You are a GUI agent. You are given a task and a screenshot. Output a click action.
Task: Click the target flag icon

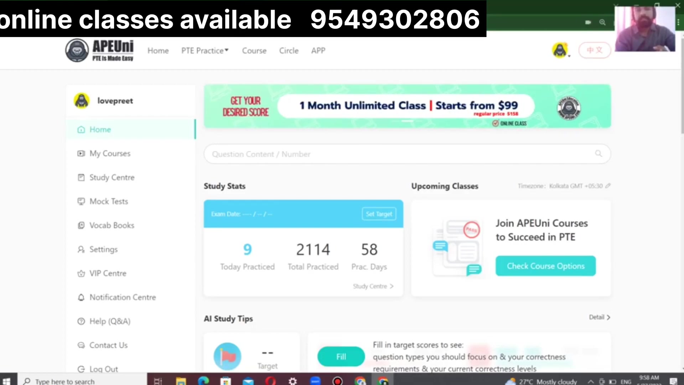click(x=227, y=356)
